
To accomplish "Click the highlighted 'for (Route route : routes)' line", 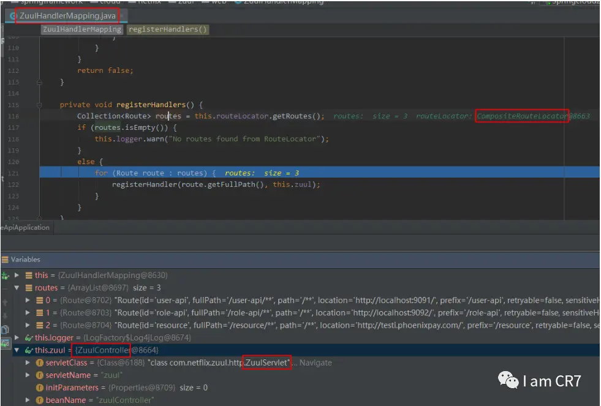I will (320, 172).
